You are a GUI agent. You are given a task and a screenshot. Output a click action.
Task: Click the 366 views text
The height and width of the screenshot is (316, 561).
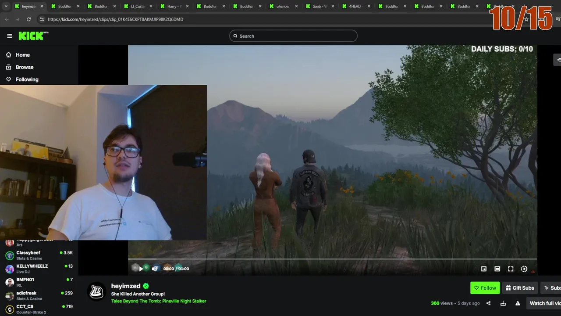[442, 303]
